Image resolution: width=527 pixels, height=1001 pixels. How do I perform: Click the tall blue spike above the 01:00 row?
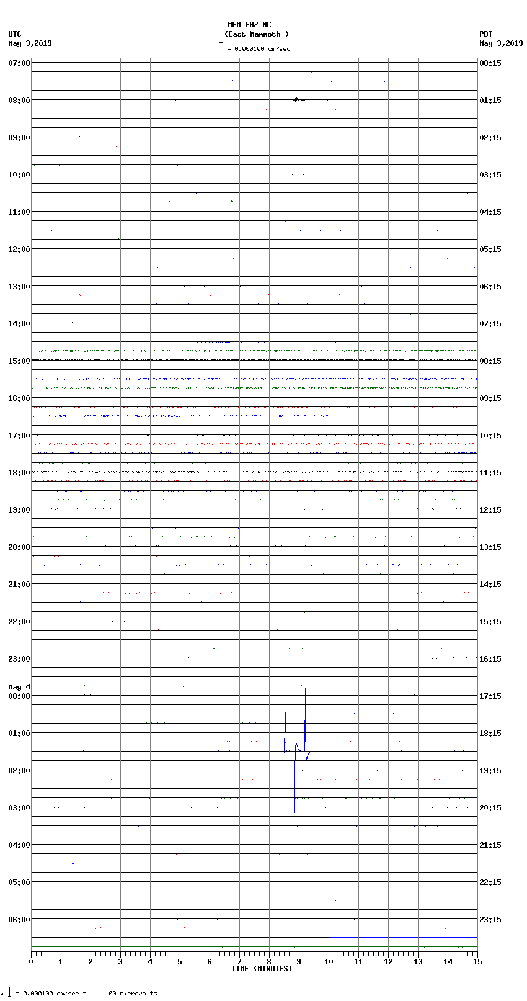[305, 720]
